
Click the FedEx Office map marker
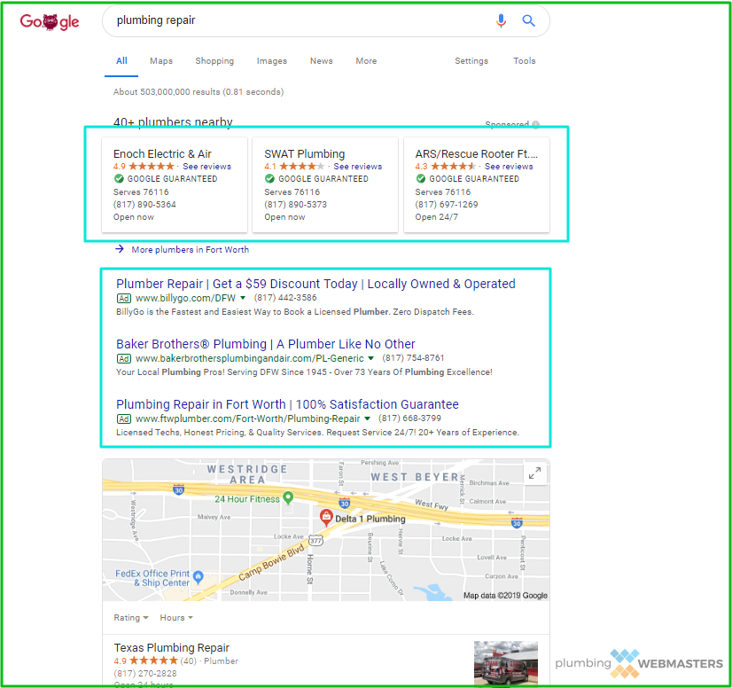pos(198,577)
